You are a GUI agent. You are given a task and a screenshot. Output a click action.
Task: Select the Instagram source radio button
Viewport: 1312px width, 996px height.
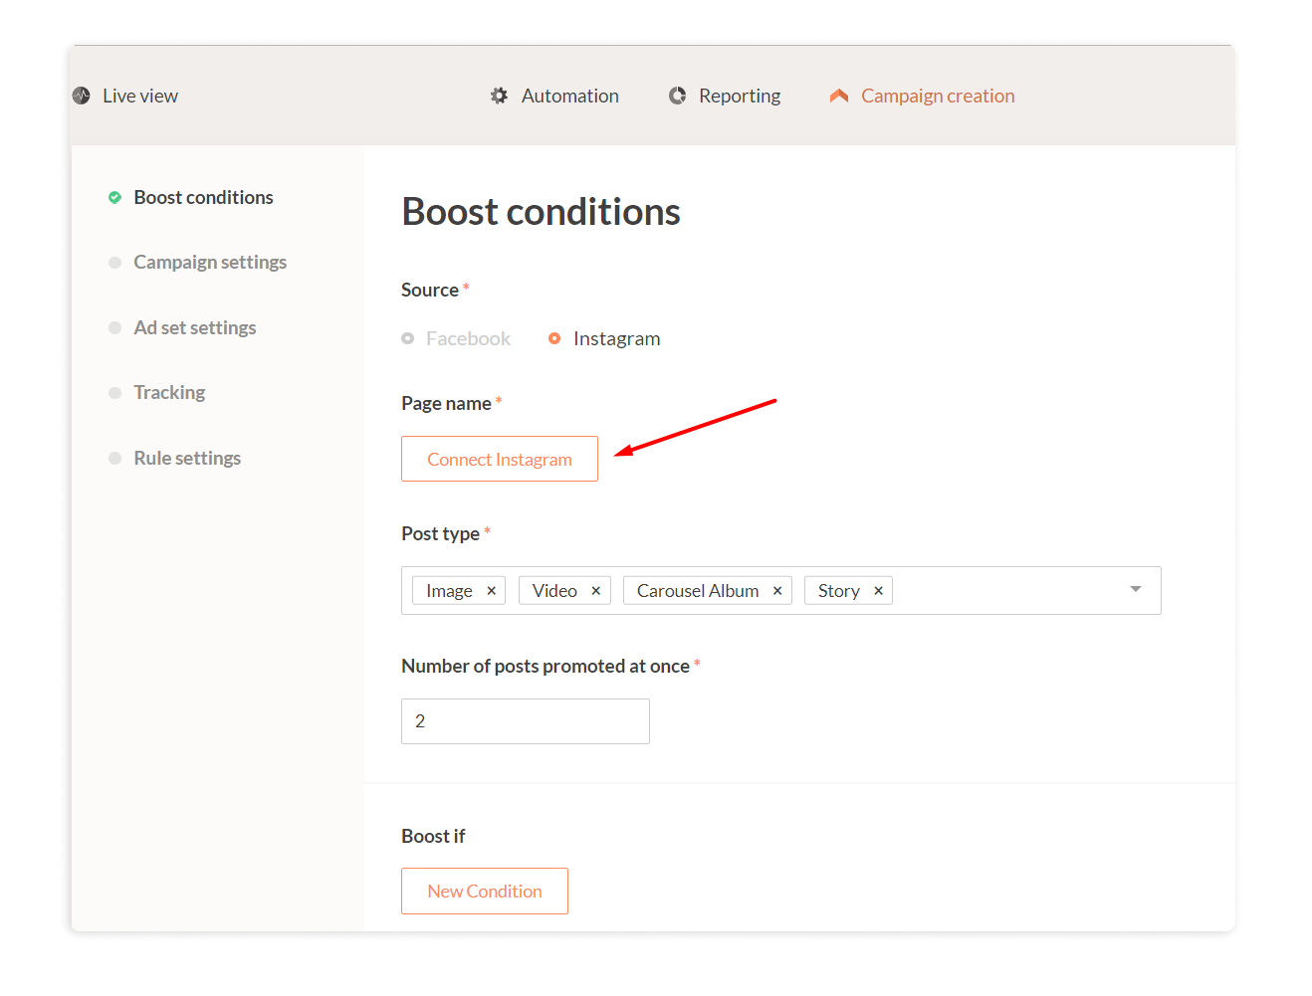tap(554, 338)
